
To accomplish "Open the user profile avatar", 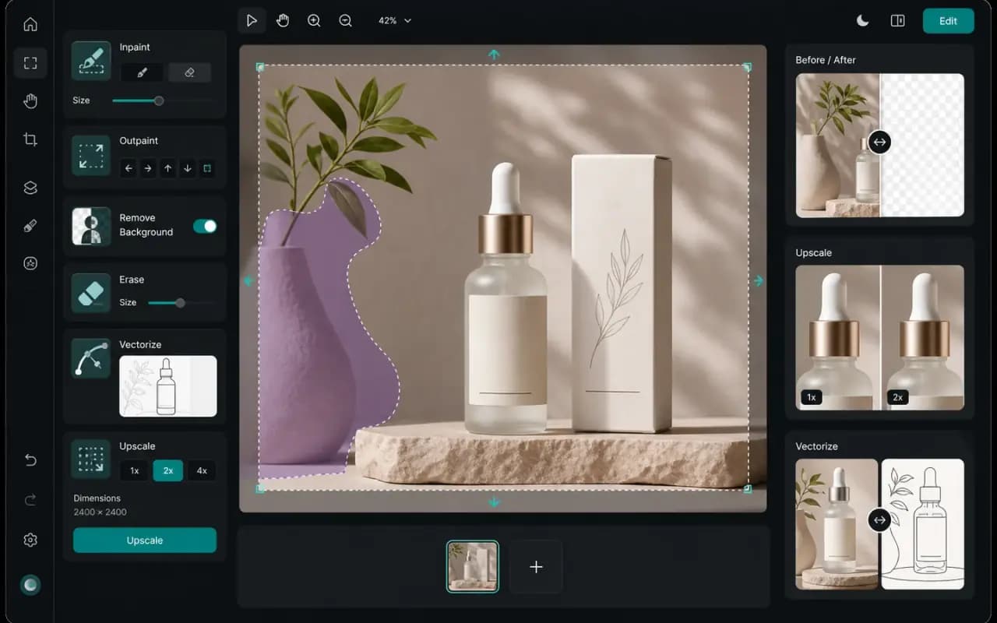I will pos(30,585).
